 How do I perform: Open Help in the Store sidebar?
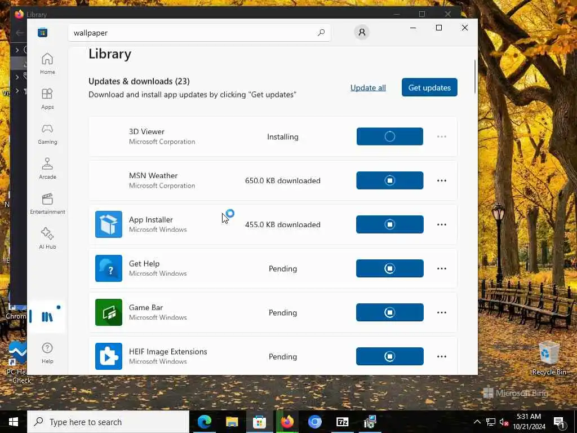tap(47, 353)
